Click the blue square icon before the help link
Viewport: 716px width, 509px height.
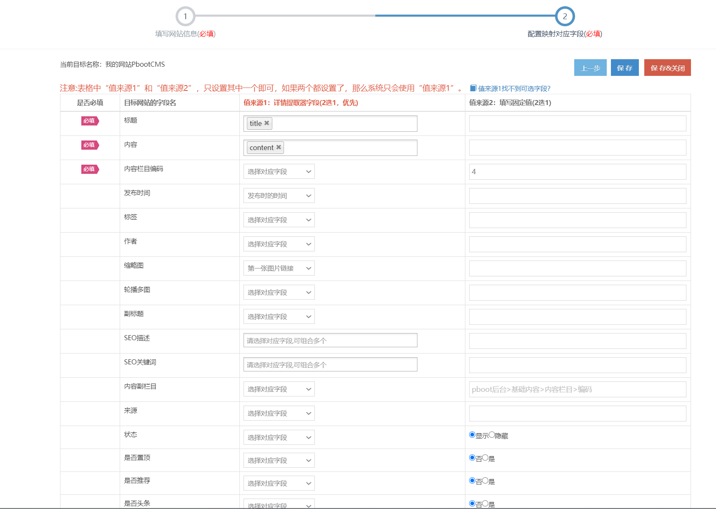click(x=473, y=88)
